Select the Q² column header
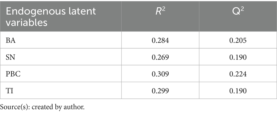This screenshot has height=113, width=277. (x=238, y=12)
